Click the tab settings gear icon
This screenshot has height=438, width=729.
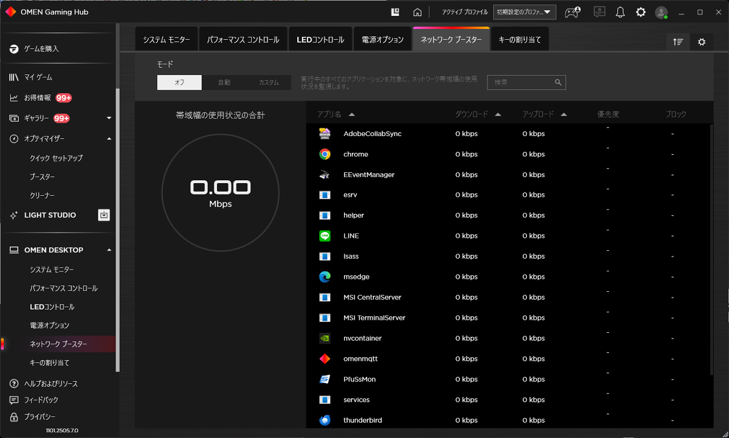[x=702, y=42]
